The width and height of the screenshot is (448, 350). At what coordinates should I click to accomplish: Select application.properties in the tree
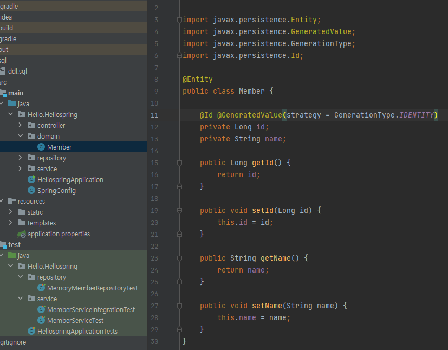(74, 234)
